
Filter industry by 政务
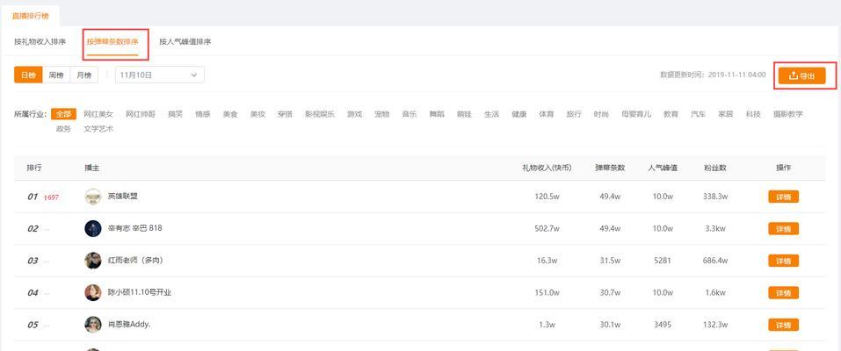pyautogui.click(x=64, y=129)
